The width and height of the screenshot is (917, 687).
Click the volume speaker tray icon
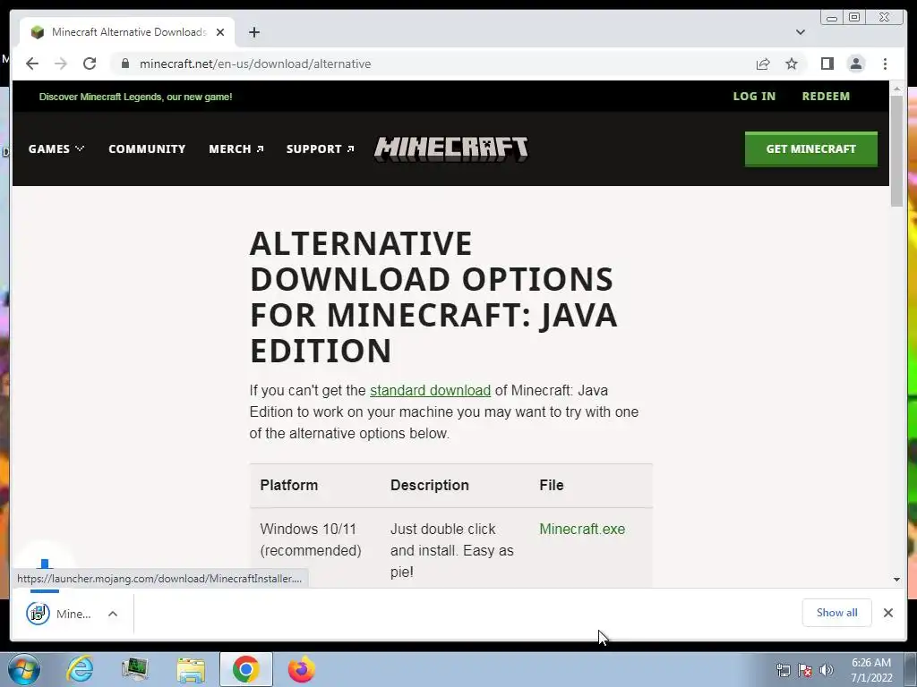click(x=826, y=670)
